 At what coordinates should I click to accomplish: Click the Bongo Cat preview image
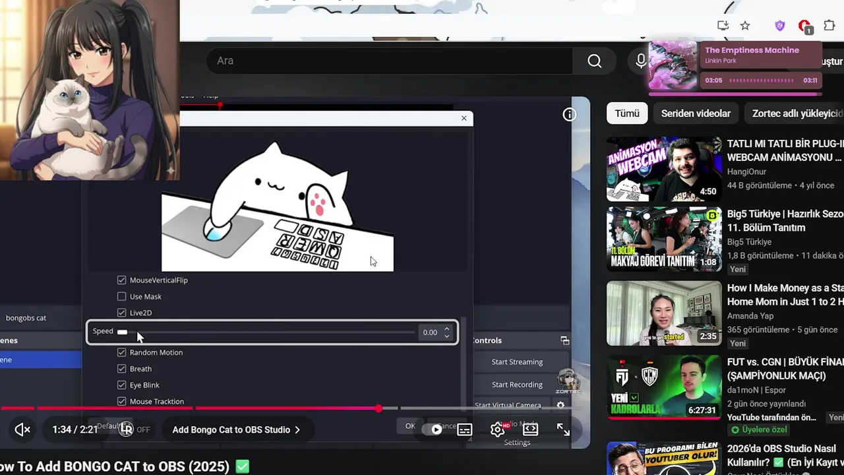point(278,205)
